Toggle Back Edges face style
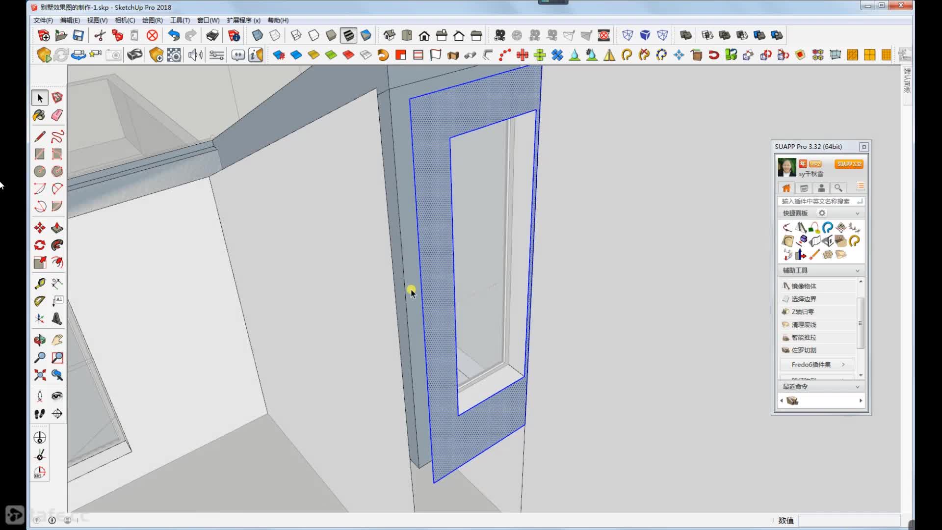This screenshot has width=942, height=530. 275,35
